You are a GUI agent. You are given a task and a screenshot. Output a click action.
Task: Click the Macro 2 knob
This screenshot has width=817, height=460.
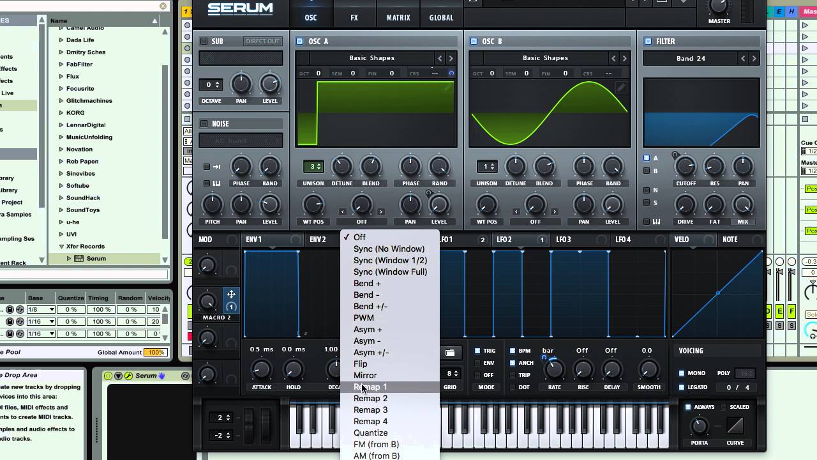(207, 302)
